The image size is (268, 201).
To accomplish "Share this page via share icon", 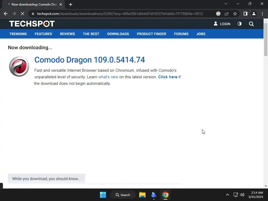I will (x=227, y=14).
